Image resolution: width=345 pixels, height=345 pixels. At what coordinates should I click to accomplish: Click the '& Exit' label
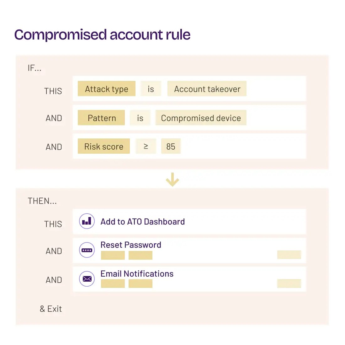pos(51,309)
